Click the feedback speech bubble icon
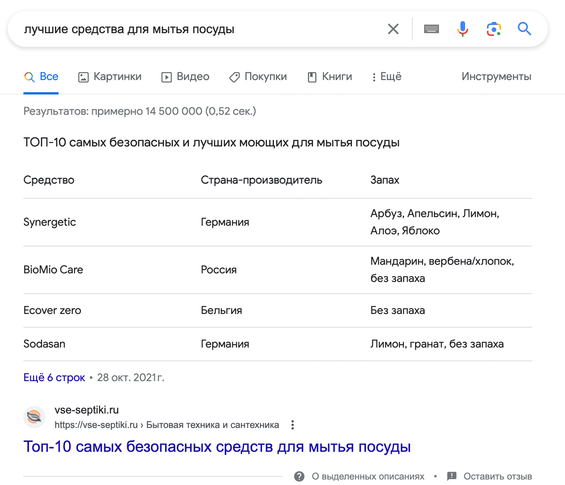This screenshot has height=485, width=565. [452, 476]
